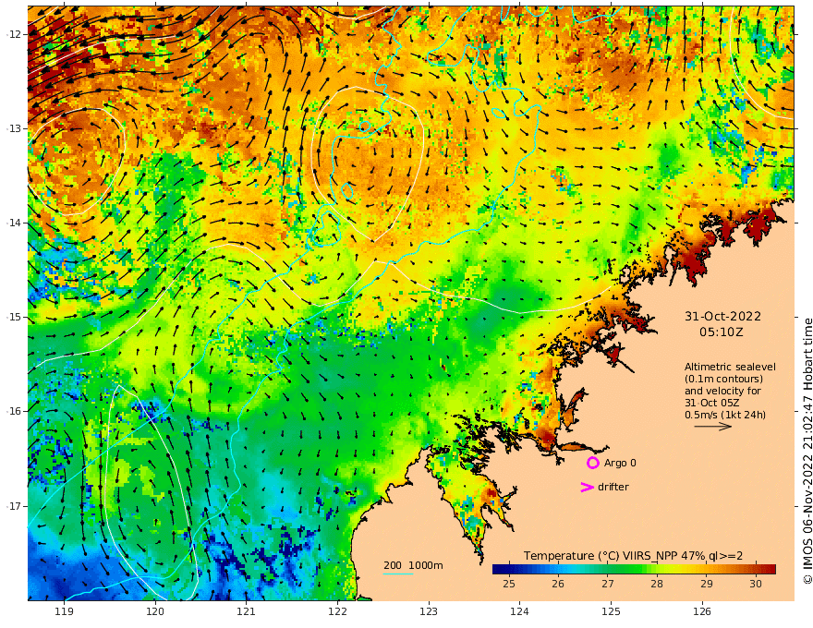Click longitude axis label 126
The height and width of the screenshot is (628, 813).
tap(702, 611)
